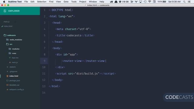This screenshot has width=194, height=109.
Task: Click the hat-shaped menu bar icon
Action: (x=116, y=2)
